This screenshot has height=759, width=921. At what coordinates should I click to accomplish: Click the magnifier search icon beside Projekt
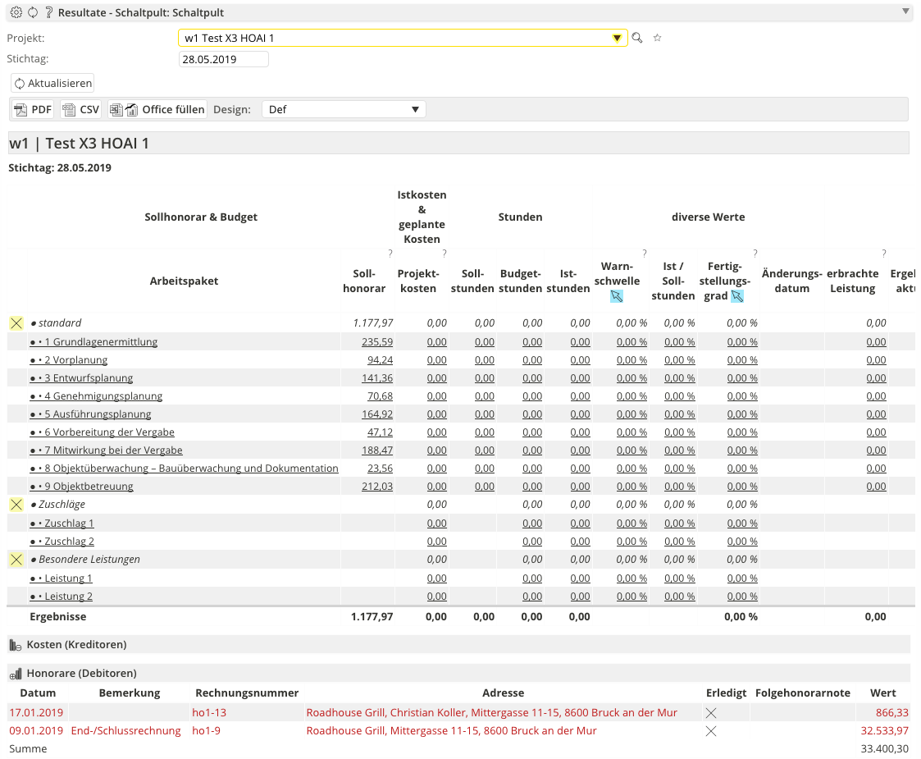pos(637,38)
